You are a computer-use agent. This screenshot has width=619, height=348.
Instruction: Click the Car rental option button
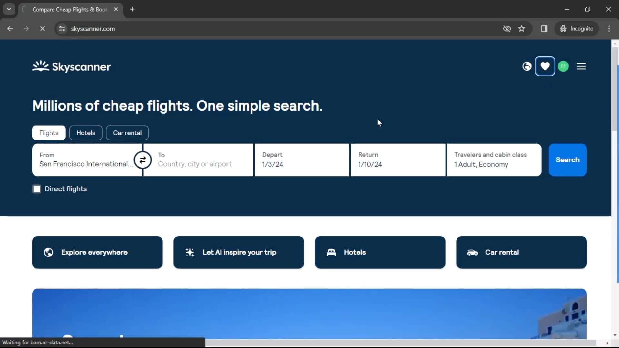(x=127, y=132)
